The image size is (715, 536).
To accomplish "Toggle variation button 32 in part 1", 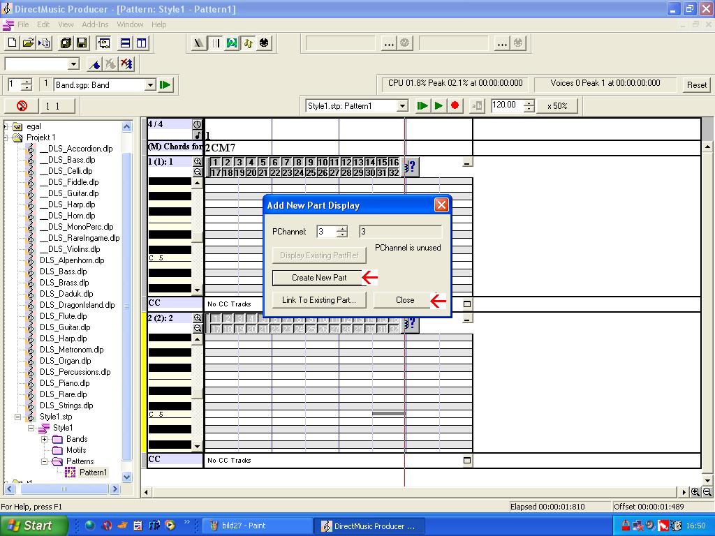I will [393, 172].
